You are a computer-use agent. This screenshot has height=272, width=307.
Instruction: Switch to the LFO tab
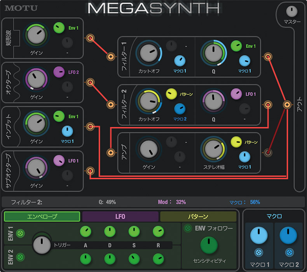120,216
